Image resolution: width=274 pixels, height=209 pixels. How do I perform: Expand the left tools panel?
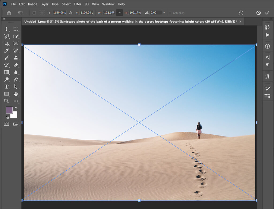coord(4,19)
